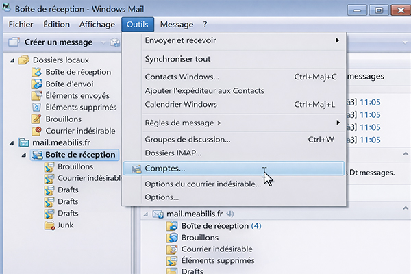Click Courrier indésirable icon under Dossiers locaux
411x274 pixels.
(x=37, y=131)
